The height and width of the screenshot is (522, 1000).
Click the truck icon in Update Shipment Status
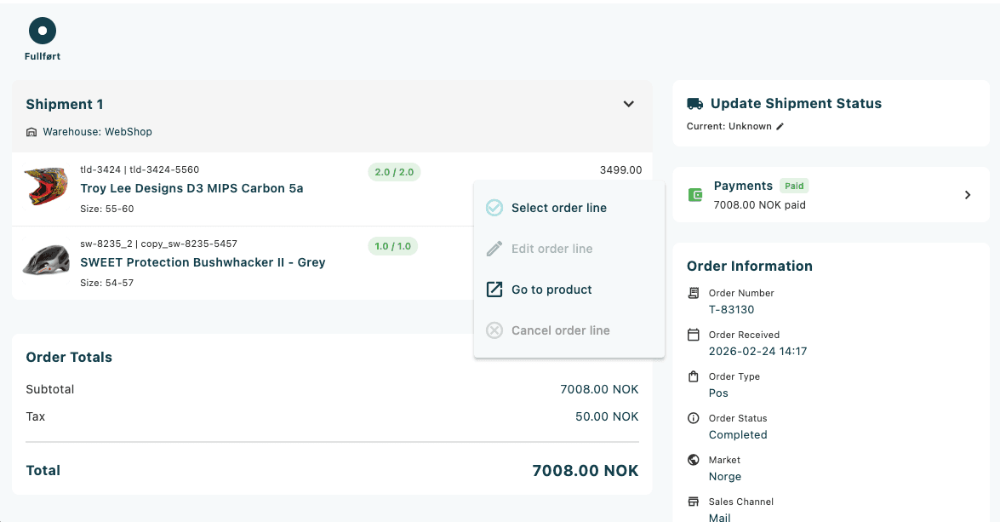point(695,104)
